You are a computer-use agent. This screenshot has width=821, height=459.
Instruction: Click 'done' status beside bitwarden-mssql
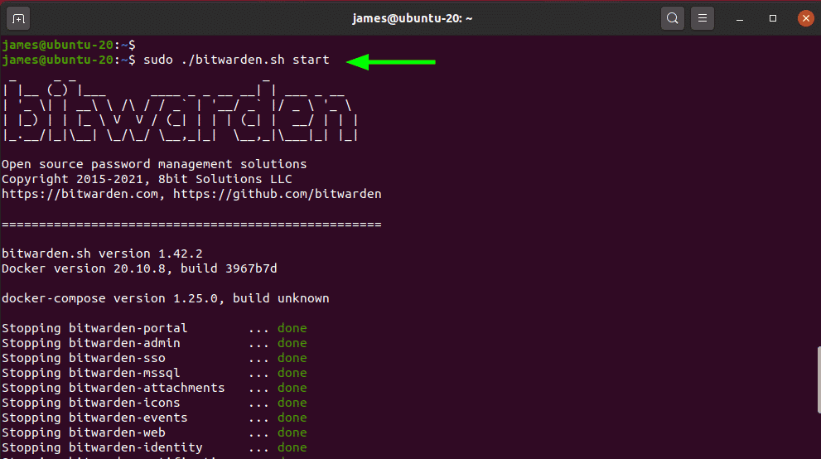(292, 373)
